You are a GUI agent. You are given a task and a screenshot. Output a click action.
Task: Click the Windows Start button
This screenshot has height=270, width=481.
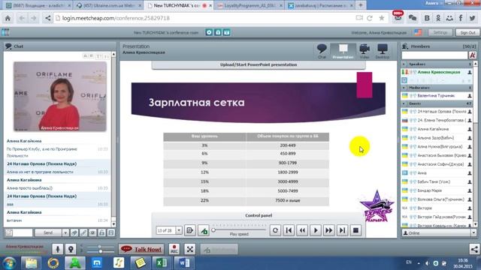coord(9,263)
